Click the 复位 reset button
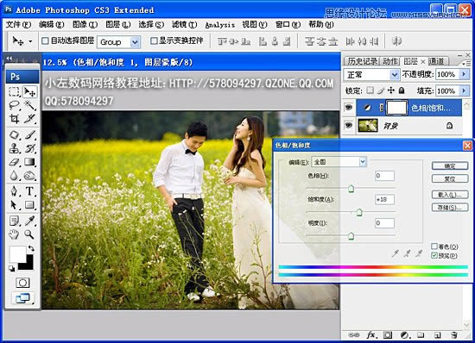 pos(450,179)
